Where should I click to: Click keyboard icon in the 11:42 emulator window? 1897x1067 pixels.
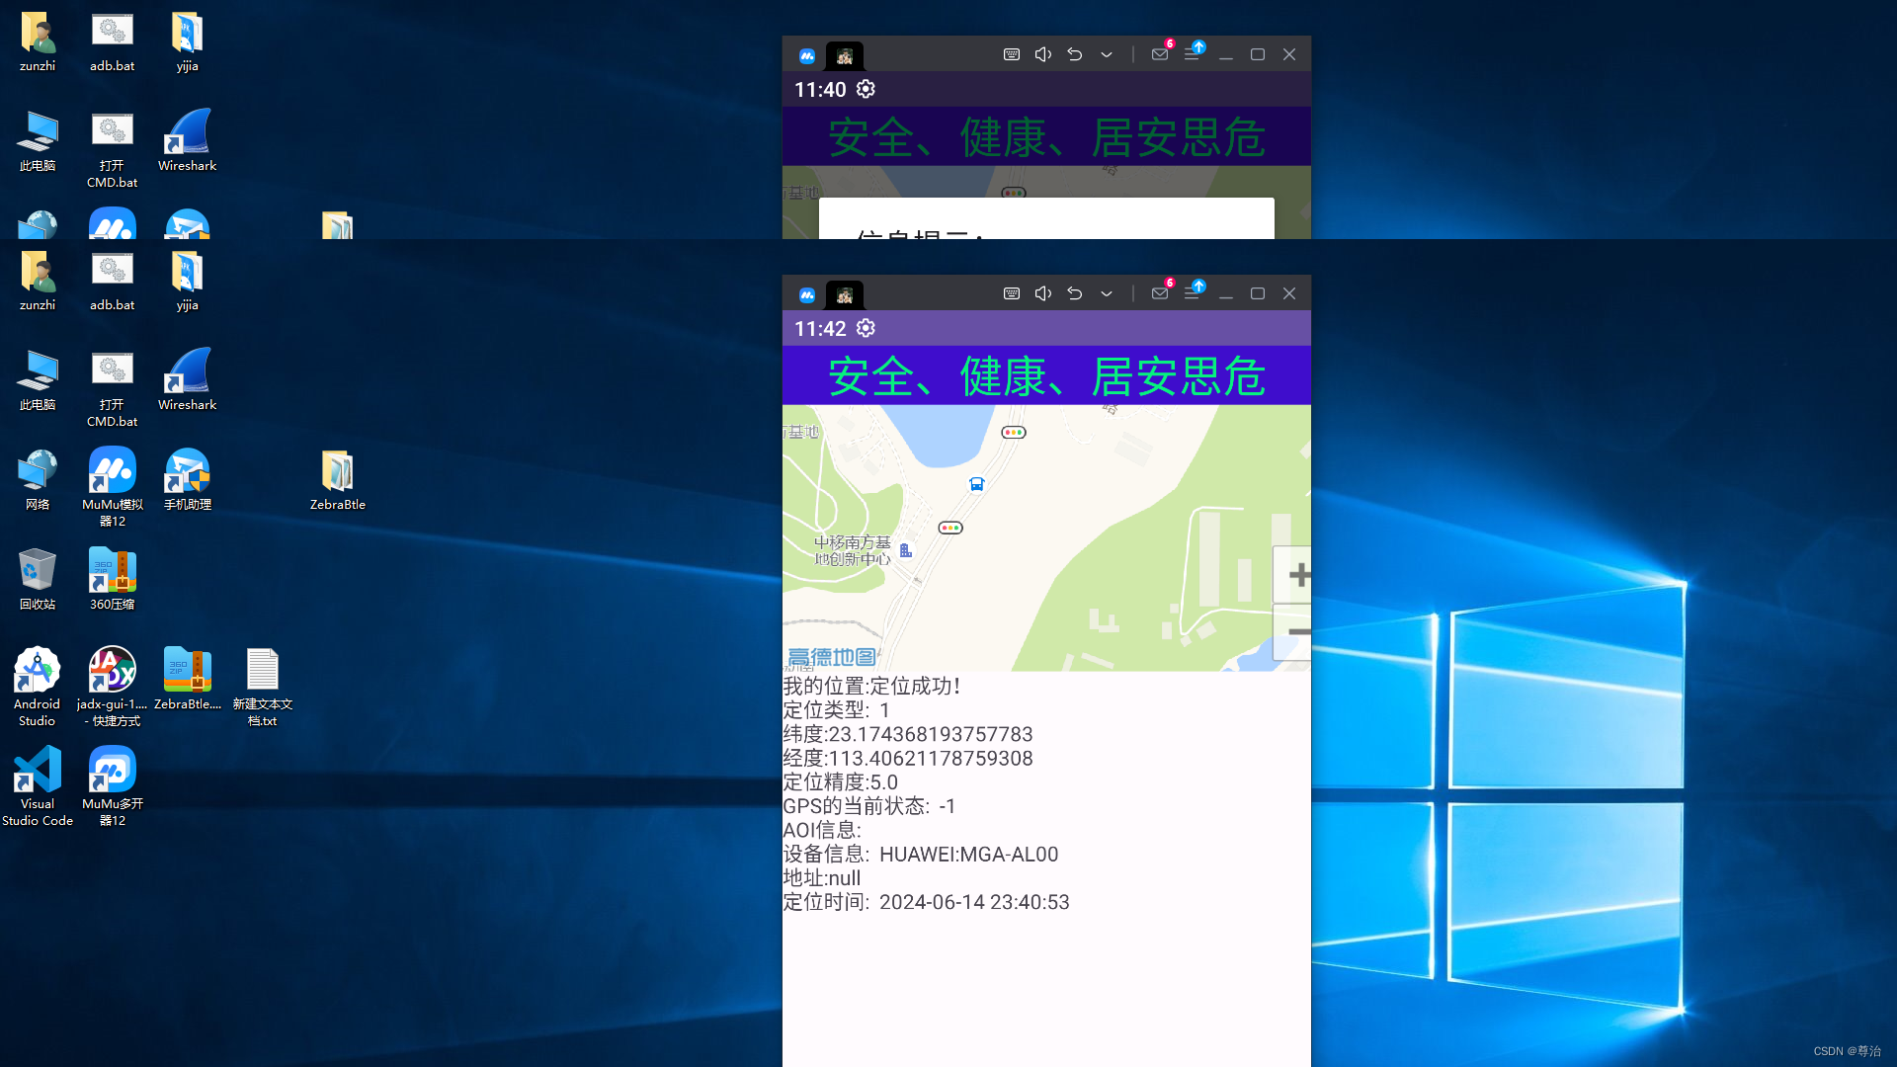click(x=1011, y=293)
